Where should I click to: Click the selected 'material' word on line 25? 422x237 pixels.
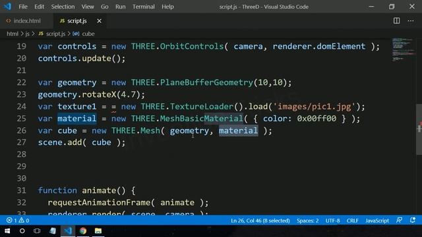pyautogui.click(x=76, y=118)
